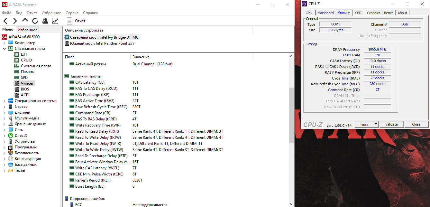Switch to the Mainboard tab in CPU-Z
Image resolution: width=430 pixels, height=207 pixels.
(x=325, y=13)
